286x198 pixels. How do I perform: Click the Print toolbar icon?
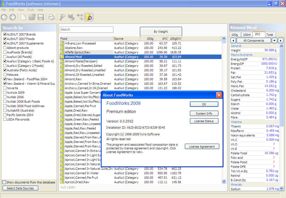(x=51, y=17)
